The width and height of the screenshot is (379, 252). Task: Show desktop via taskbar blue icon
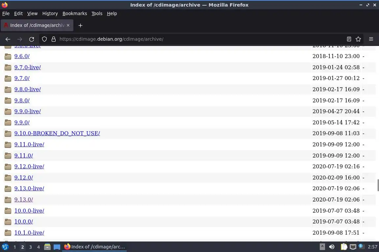coord(57,247)
